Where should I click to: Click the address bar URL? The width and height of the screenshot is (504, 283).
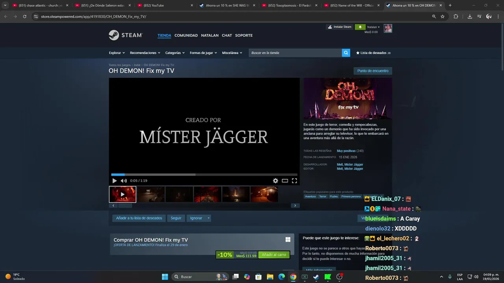[93, 17]
